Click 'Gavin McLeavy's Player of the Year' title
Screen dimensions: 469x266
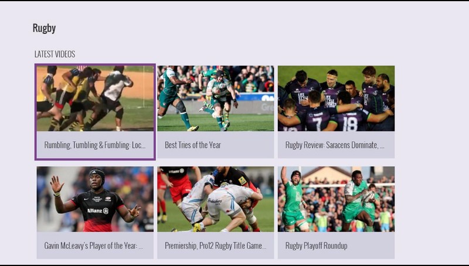click(x=93, y=246)
